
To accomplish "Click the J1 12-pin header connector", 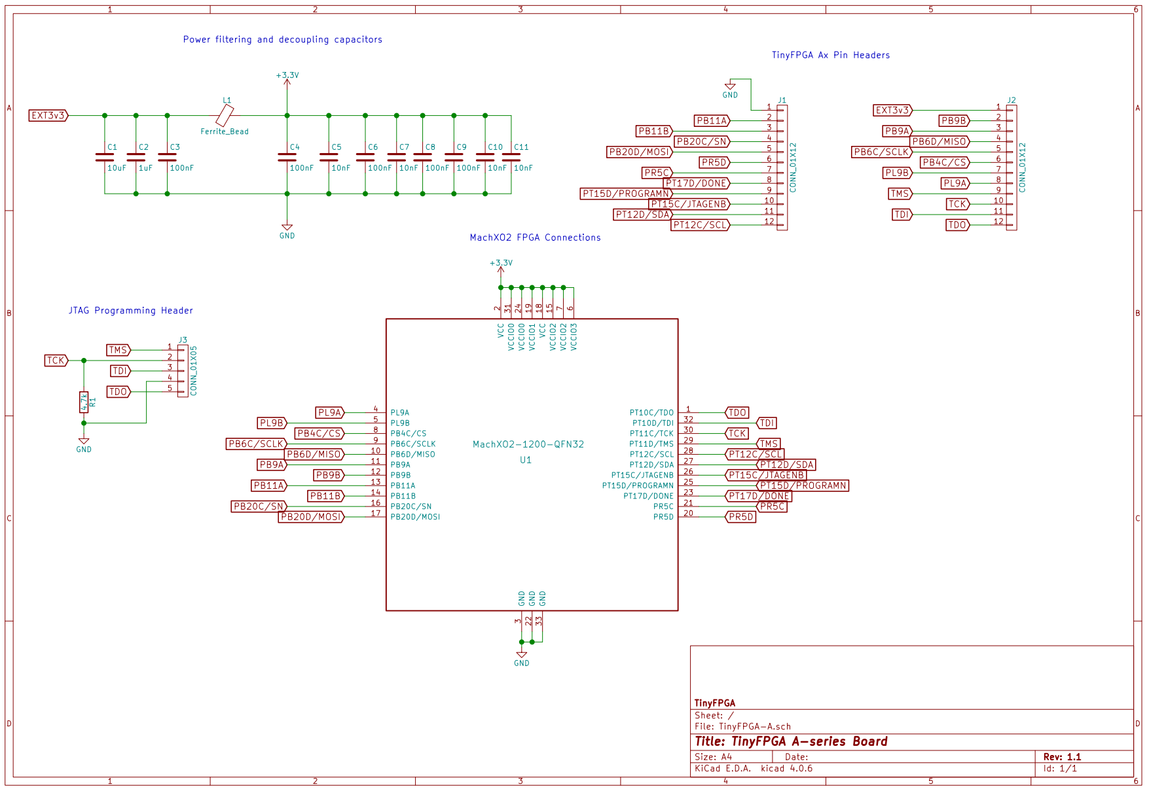I will point(782,167).
